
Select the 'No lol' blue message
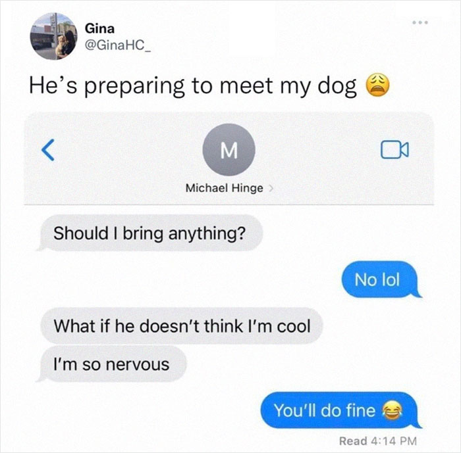(x=381, y=279)
